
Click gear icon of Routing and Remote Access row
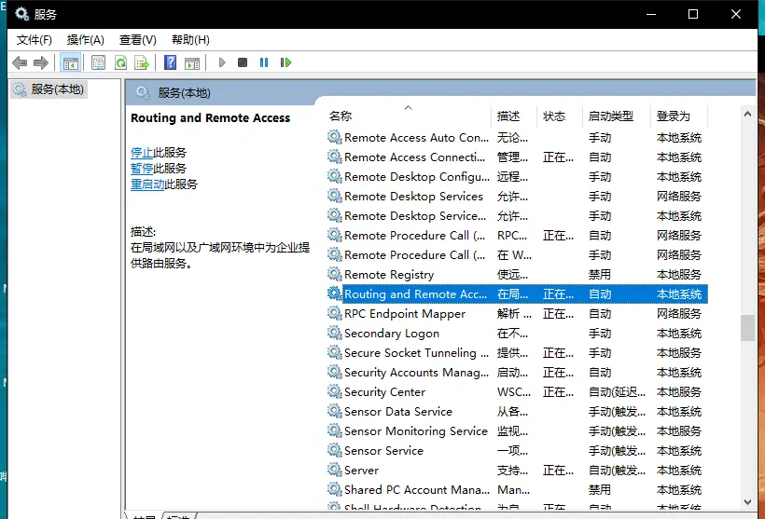point(334,294)
